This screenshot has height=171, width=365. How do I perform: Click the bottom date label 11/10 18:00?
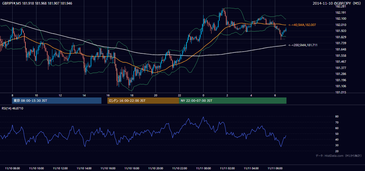(x=132, y=168)
